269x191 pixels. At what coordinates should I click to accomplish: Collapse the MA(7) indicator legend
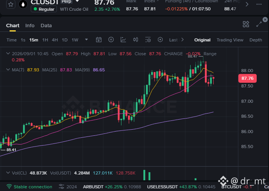[8, 70]
